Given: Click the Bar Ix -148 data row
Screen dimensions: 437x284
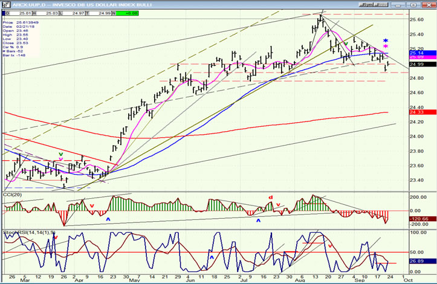Looking at the screenshot, I should point(14,55).
